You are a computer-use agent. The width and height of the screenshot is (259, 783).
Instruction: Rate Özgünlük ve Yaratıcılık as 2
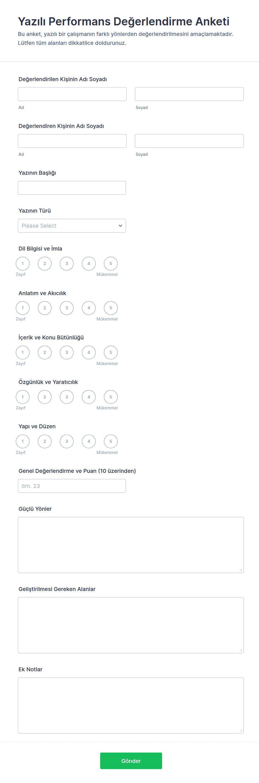coord(45,397)
